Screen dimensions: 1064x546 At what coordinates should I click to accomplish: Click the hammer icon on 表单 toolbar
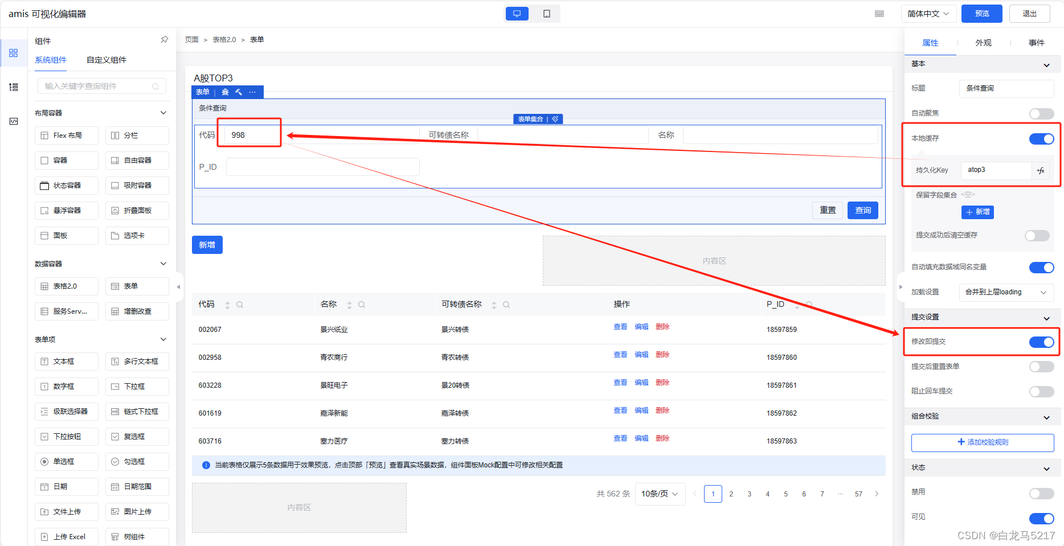[x=239, y=92]
